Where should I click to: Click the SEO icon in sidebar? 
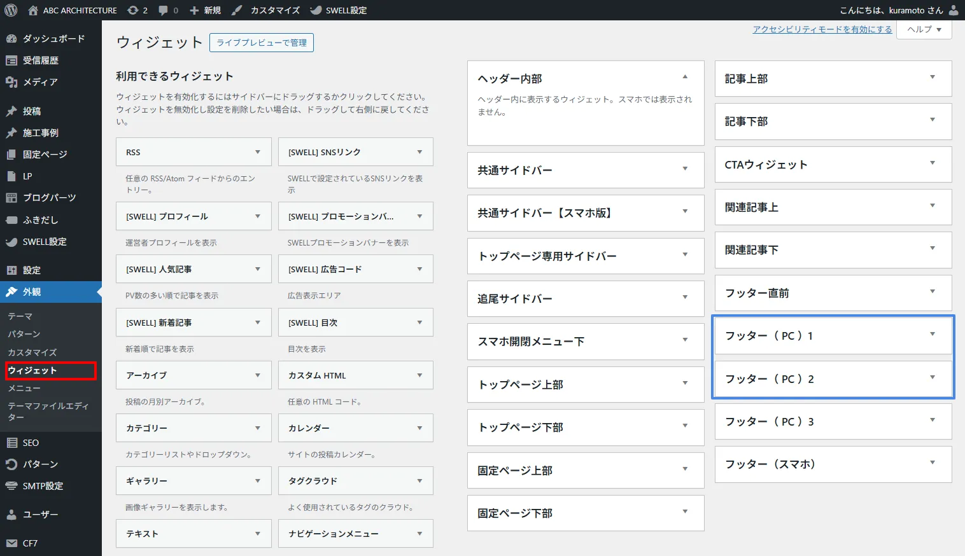(x=11, y=443)
